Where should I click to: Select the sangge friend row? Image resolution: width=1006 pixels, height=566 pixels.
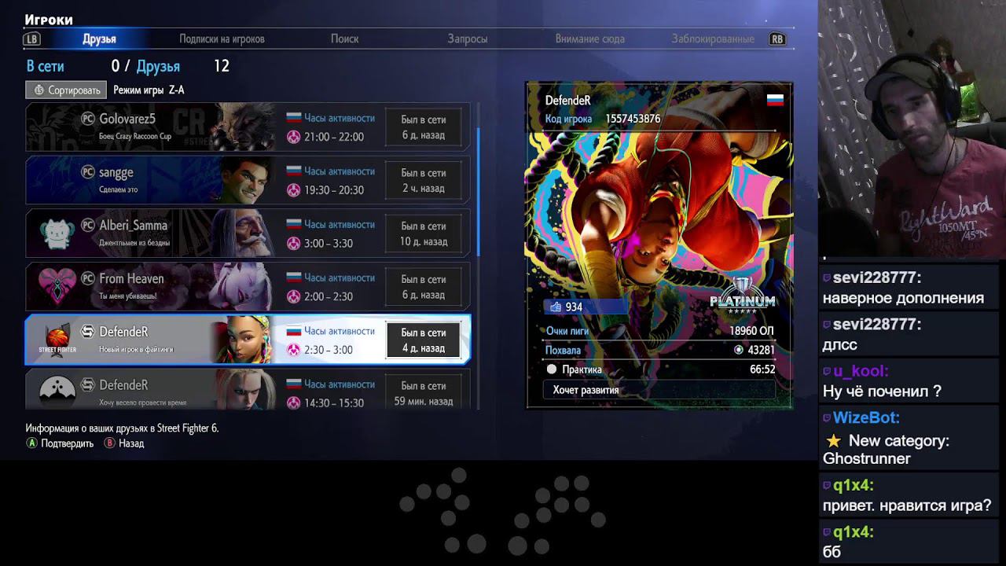click(x=248, y=180)
